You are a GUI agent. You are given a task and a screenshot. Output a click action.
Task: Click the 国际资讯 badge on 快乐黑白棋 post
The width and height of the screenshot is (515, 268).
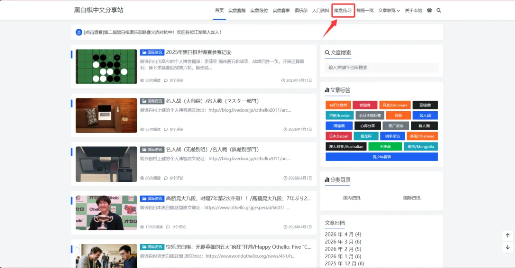coord(152,247)
